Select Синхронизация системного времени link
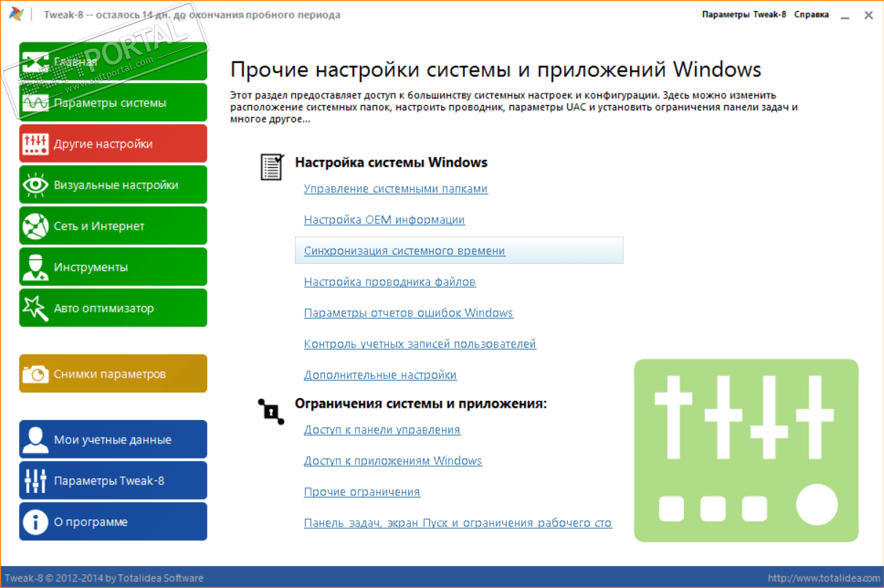 [x=404, y=251]
